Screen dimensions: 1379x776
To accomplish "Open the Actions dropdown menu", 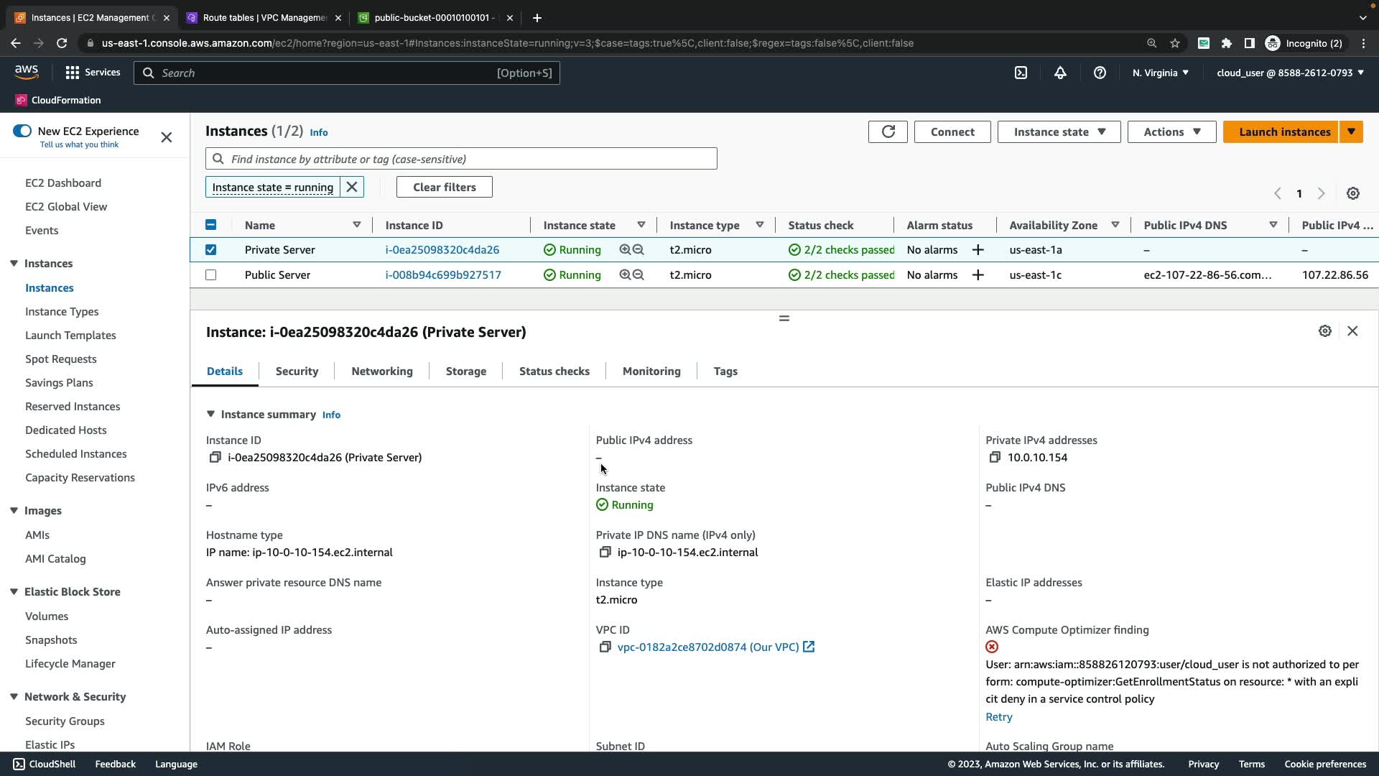I will coord(1171,131).
